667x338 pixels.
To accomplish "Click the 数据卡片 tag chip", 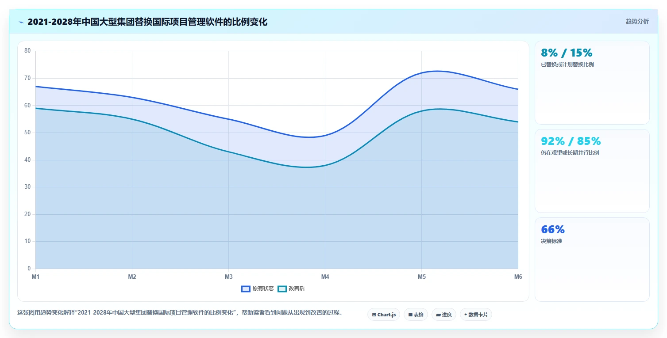I will tap(476, 315).
